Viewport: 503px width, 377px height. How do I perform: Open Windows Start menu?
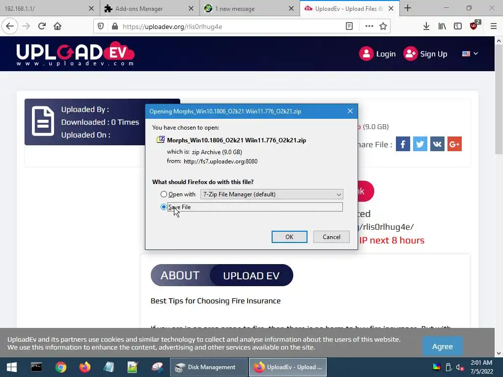[x=12, y=367]
